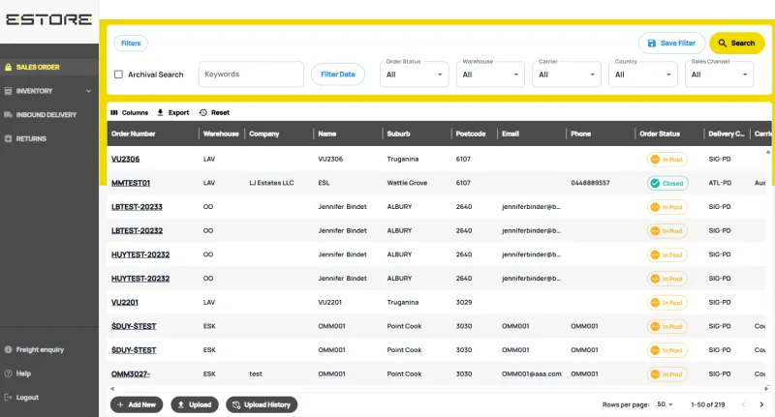775x417 pixels.
Task: Click the Save Filter button
Action: (x=670, y=44)
